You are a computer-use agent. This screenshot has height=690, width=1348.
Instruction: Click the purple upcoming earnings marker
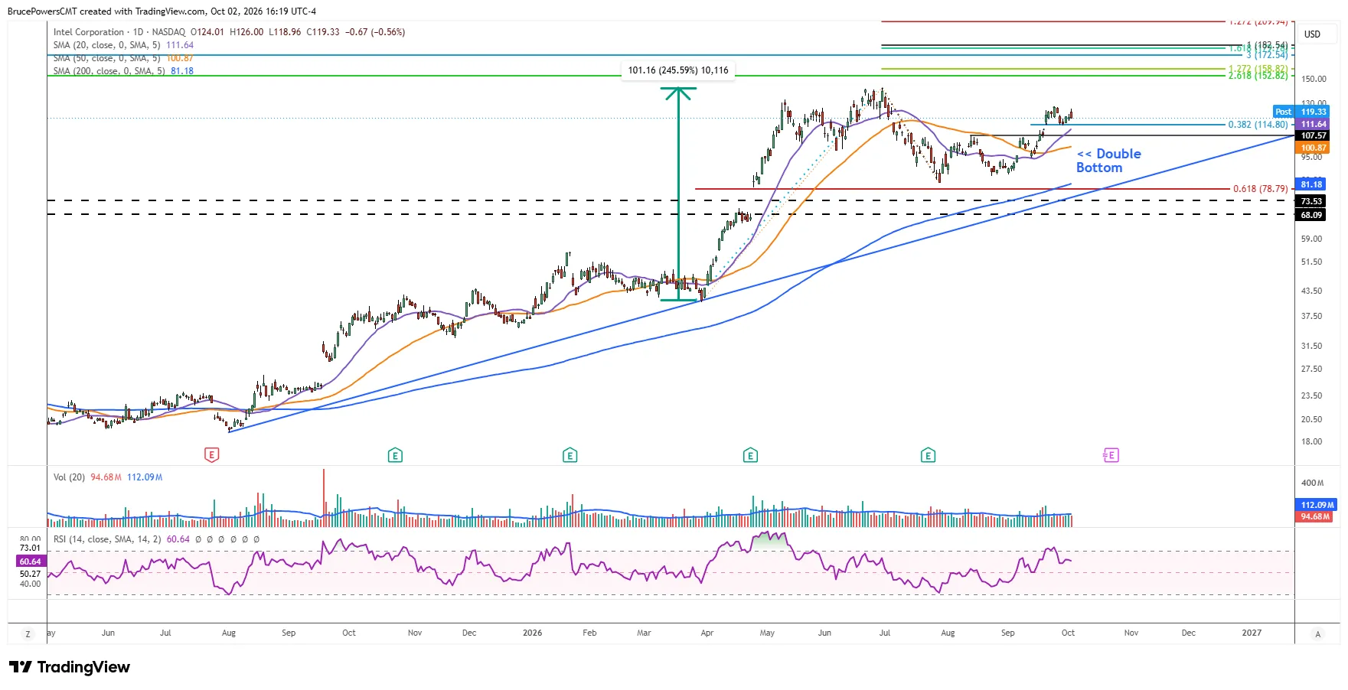point(1111,455)
